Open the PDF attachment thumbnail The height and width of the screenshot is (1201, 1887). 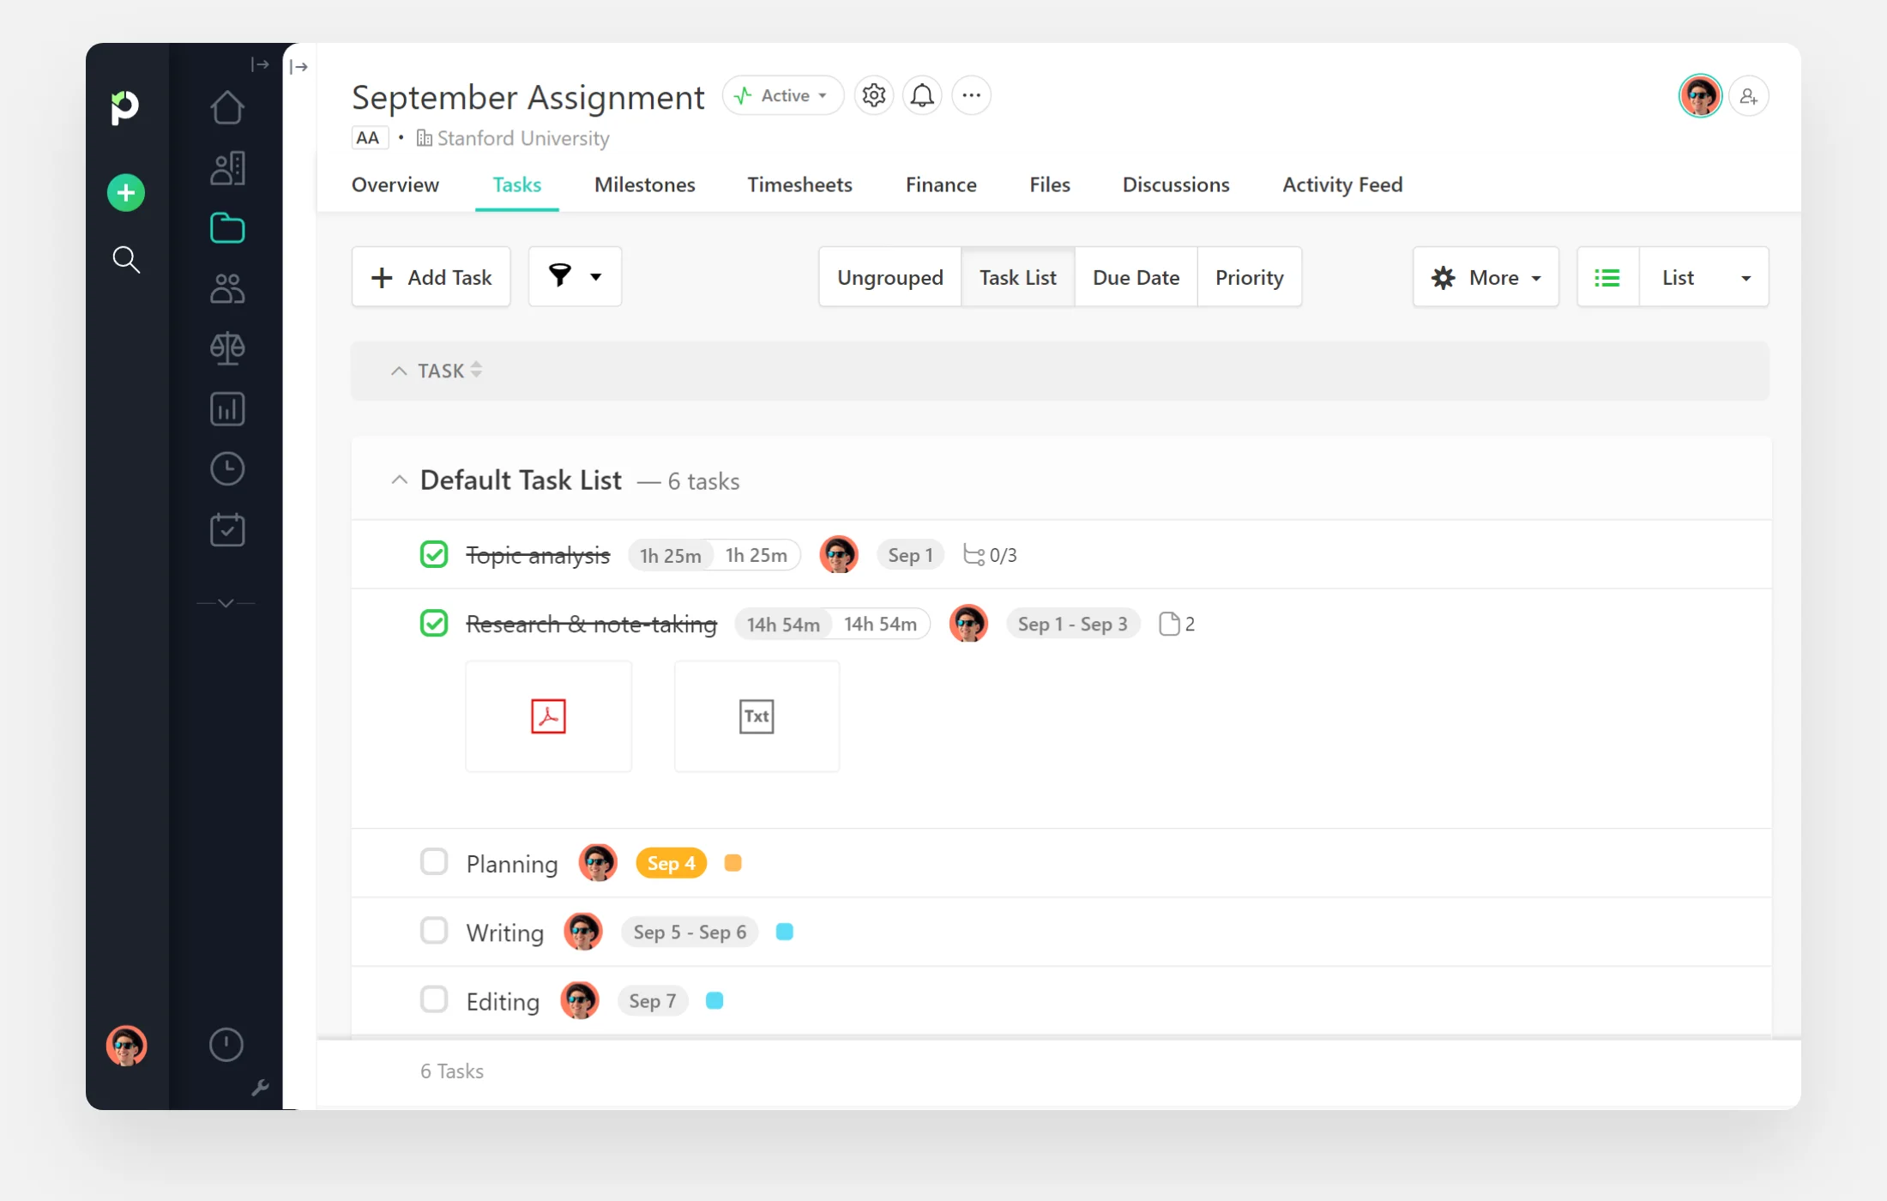548,716
